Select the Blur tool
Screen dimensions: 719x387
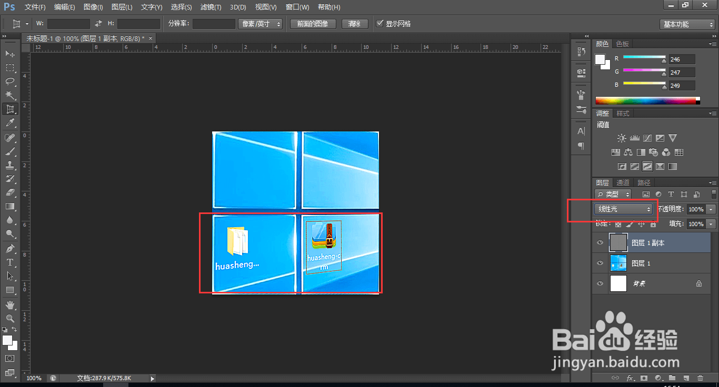click(9, 220)
